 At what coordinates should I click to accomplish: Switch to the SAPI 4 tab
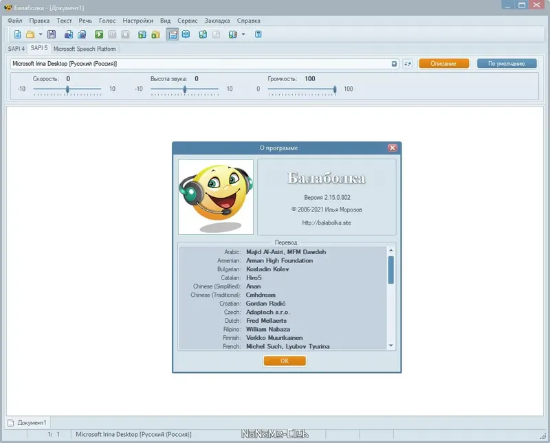pos(16,49)
